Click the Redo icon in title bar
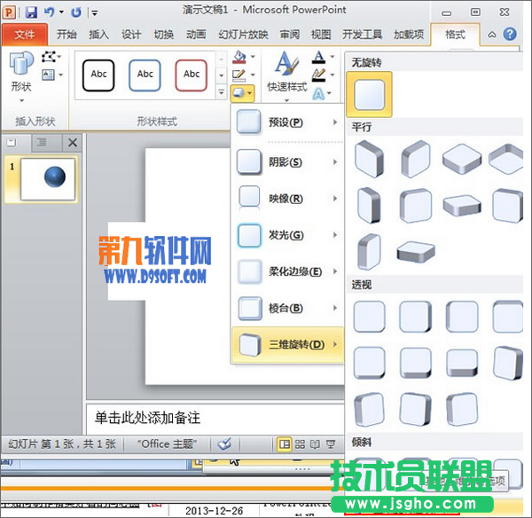 [x=76, y=12]
